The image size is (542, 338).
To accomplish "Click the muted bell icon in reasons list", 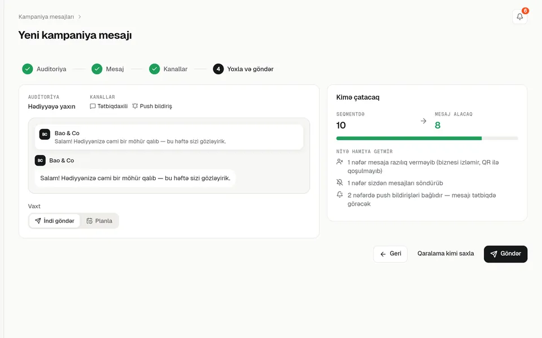I will [x=340, y=183].
